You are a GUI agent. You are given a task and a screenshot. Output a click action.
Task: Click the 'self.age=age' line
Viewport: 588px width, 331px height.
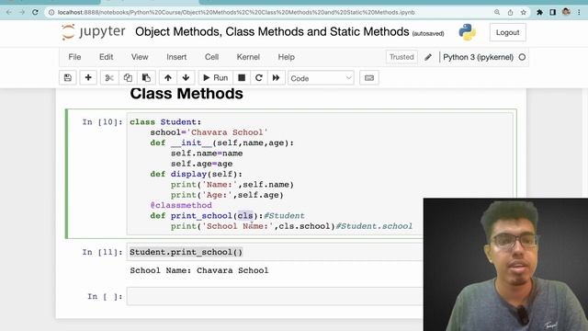coord(202,164)
